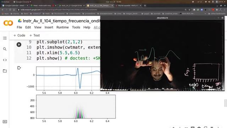Go to the Chrome home page button

pos(14,10)
